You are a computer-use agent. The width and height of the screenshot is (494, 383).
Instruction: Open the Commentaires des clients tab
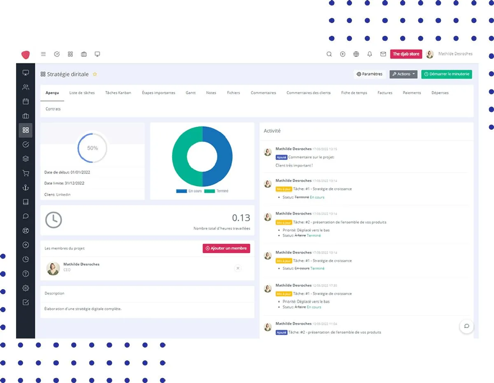click(308, 93)
